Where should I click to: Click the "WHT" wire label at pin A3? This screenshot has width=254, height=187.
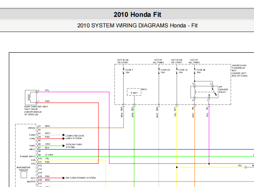[48, 133]
